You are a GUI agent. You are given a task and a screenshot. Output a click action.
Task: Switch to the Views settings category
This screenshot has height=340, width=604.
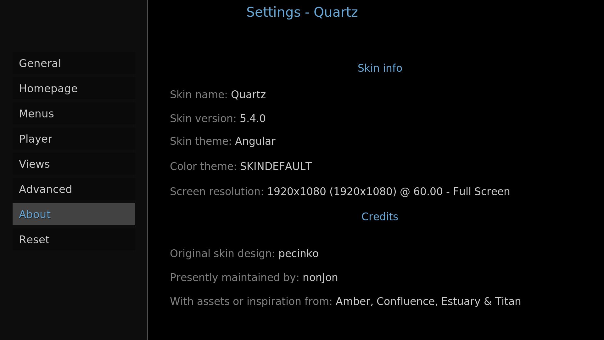click(x=74, y=164)
